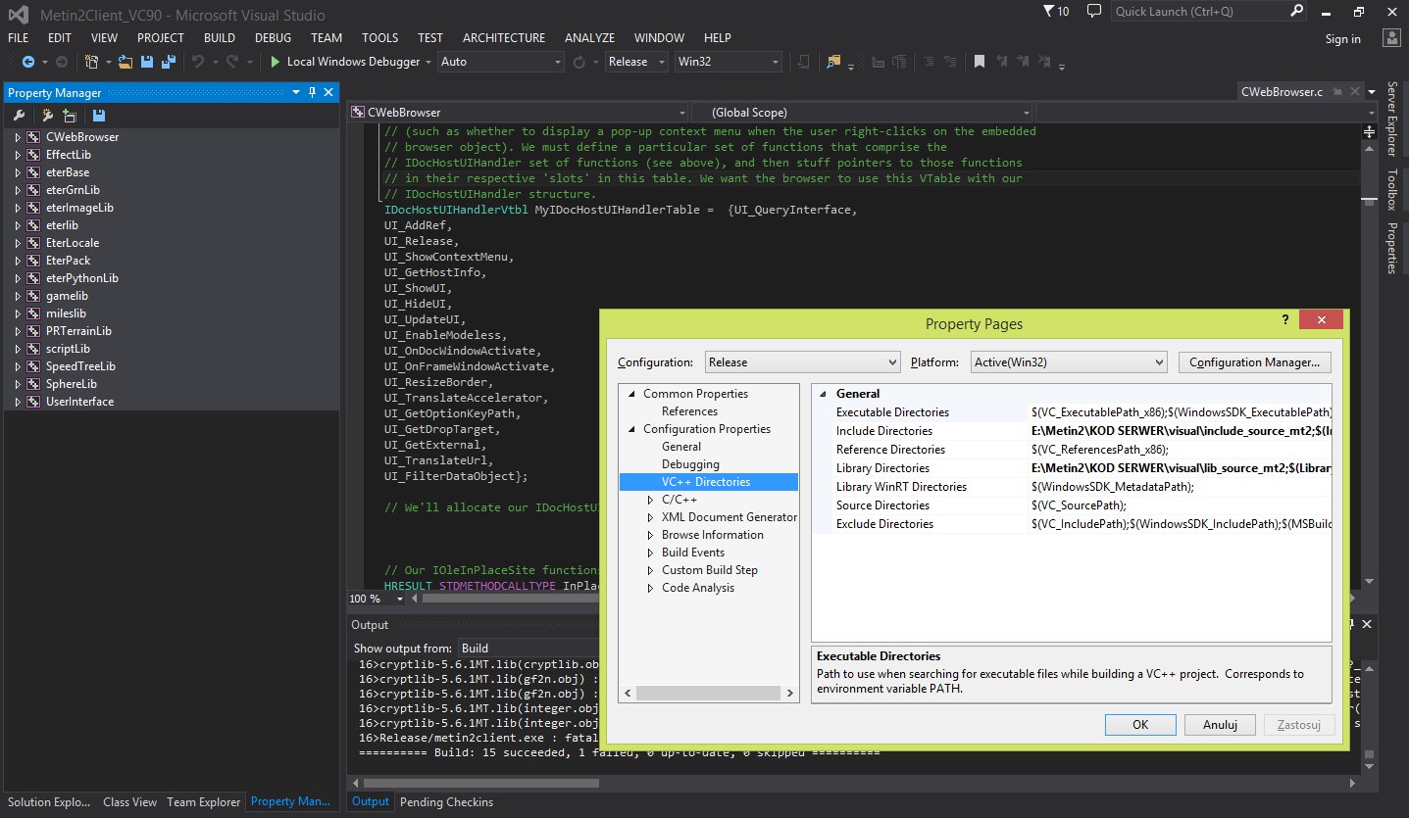The width and height of the screenshot is (1409, 818).
Task: Click the wrench properties icon in Property Manager
Action: pos(19,115)
